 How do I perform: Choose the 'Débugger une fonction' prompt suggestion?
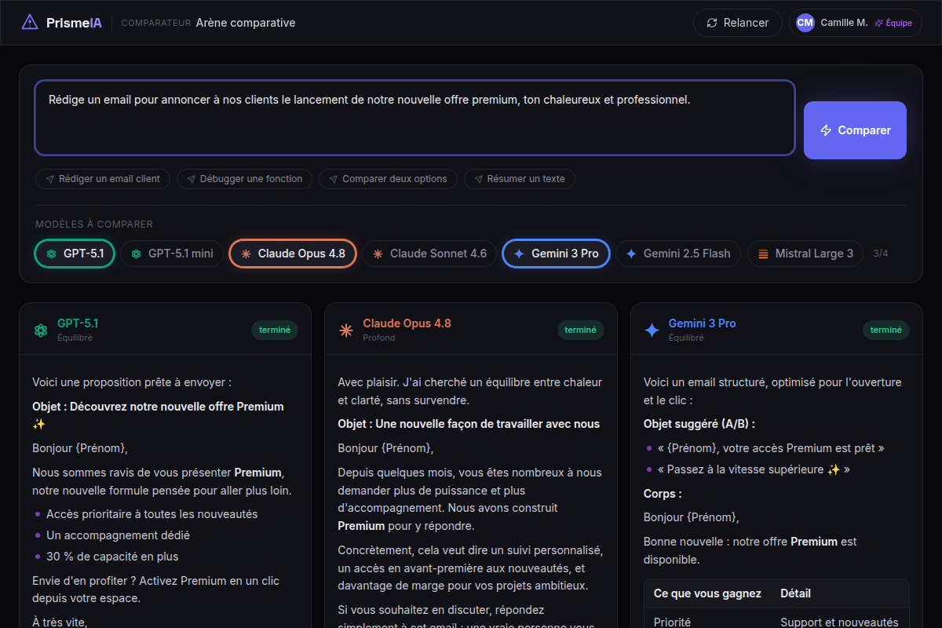click(244, 179)
